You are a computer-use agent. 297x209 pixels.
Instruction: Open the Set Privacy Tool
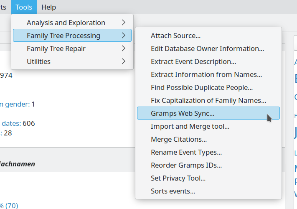pos(178,178)
